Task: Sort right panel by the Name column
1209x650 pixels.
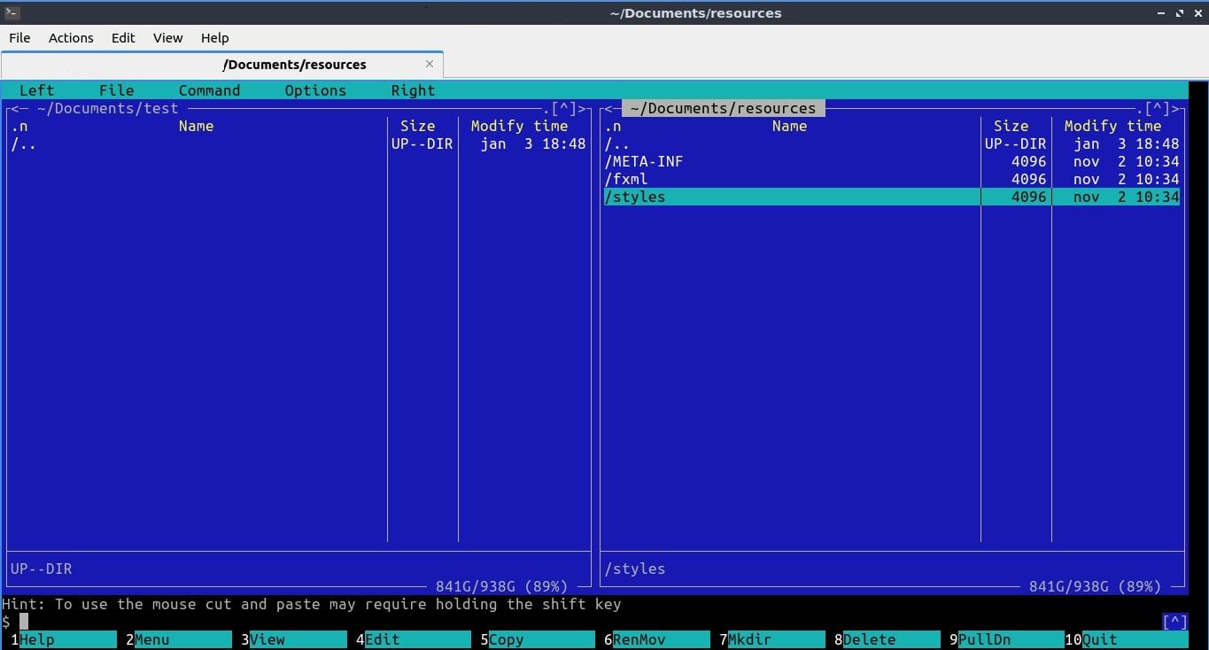Action: tap(788, 126)
